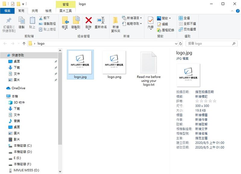This screenshot has height=174, width=241.
Task: Select Quick Access in the navigation pane
Action: [29, 55]
